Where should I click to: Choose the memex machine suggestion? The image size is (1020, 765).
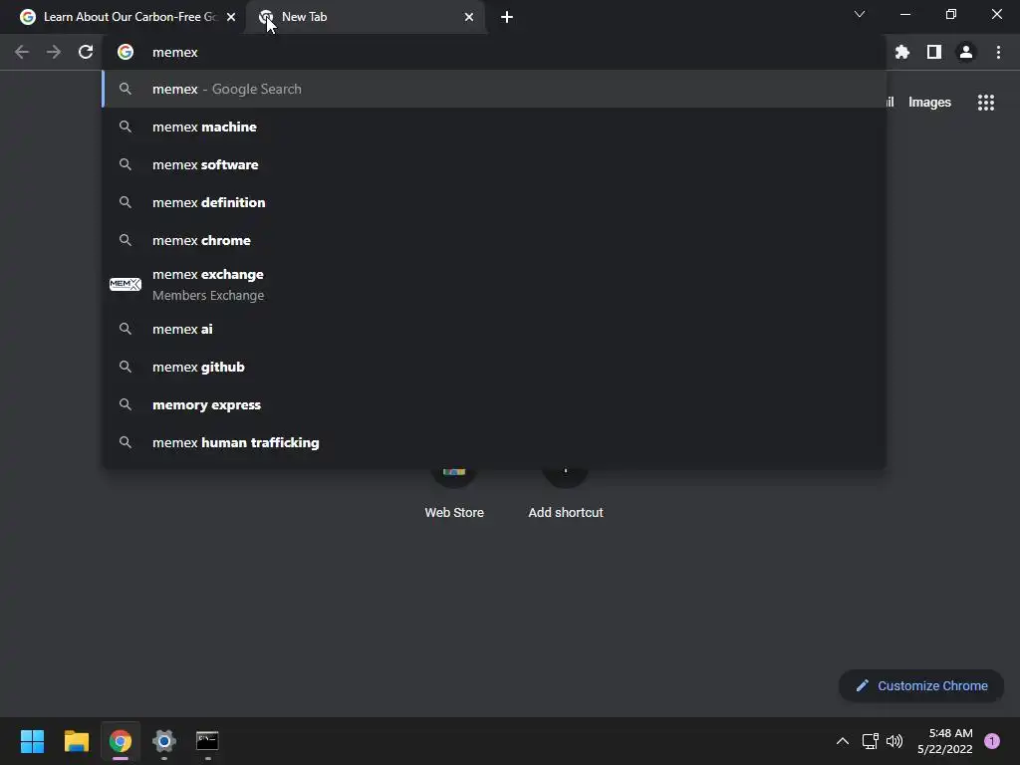(494, 127)
